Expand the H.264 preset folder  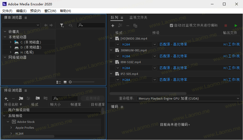pos(11,133)
